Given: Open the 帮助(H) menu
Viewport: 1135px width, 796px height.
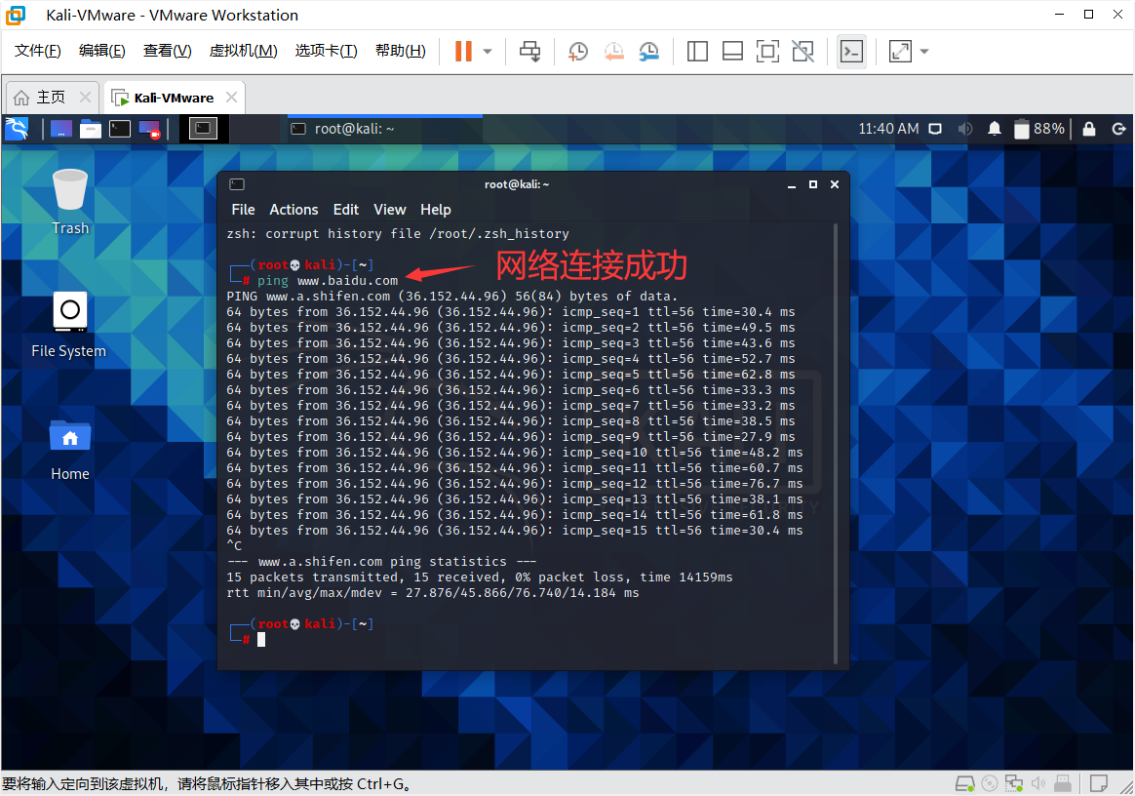Looking at the screenshot, I should (401, 51).
